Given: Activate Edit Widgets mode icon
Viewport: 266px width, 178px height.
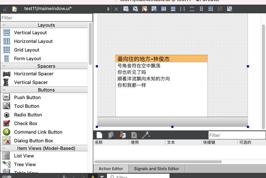Looking at the screenshot, I should (126, 9).
